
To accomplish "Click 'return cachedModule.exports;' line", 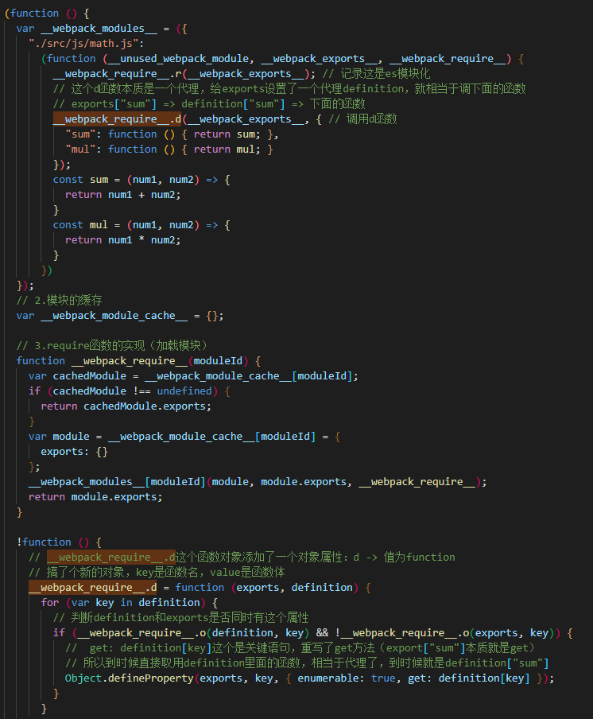I will click(x=126, y=406).
